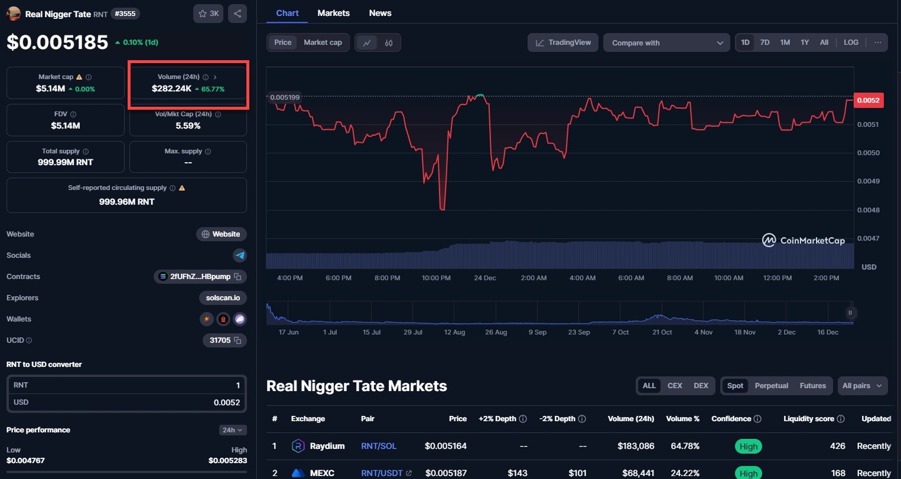The width and height of the screenshot is (901, 479).
Task: Open the Compare with dropdown
Action: 667,42
